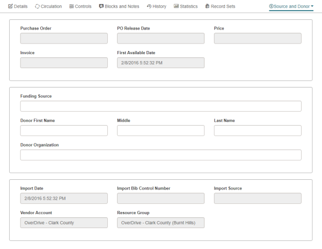Image resolution: width=322 pixels, height=249 pixels.
Task: Click the Resource Group field
Action: pos(160,223)
